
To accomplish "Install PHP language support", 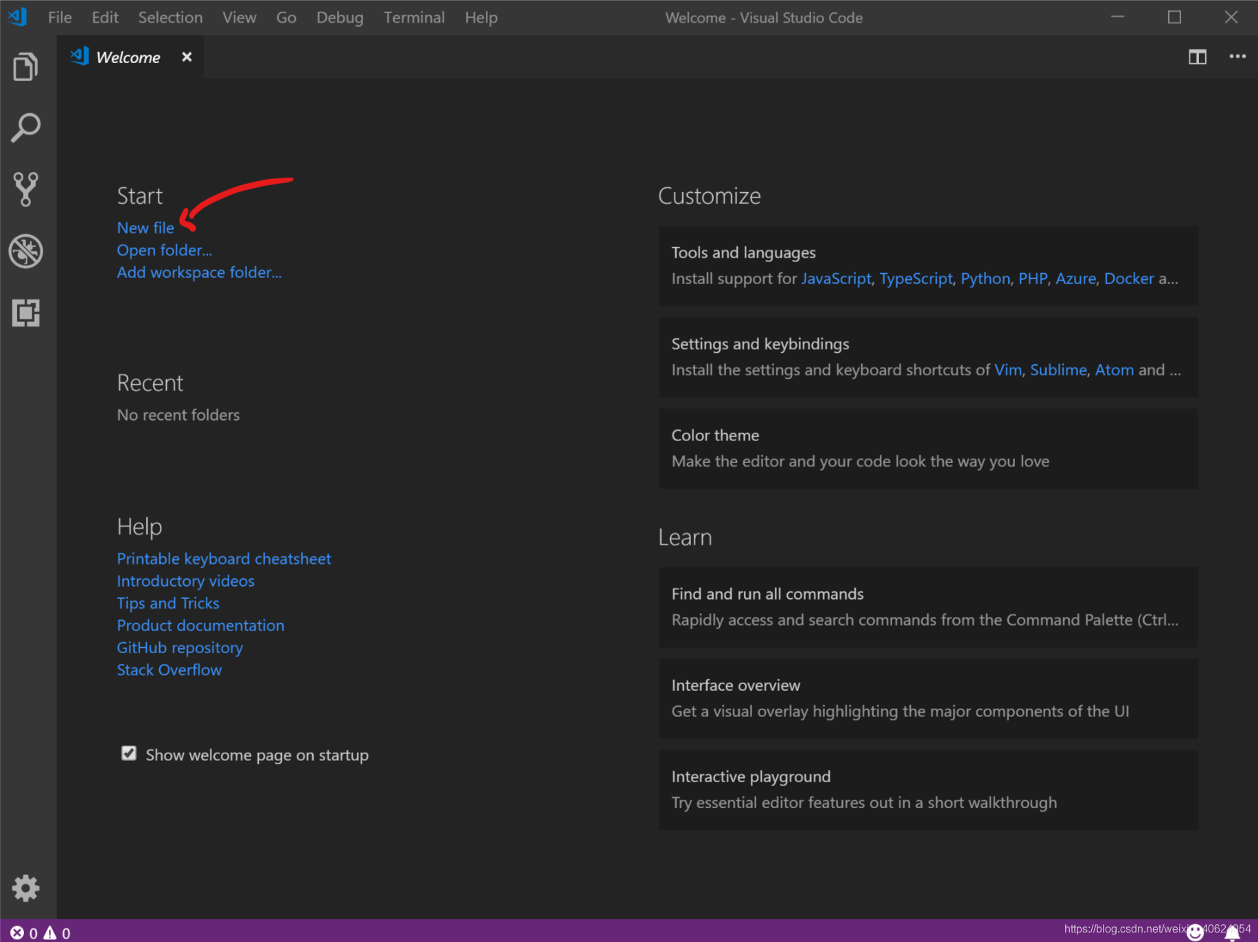I will click(x=1033, y=279).
